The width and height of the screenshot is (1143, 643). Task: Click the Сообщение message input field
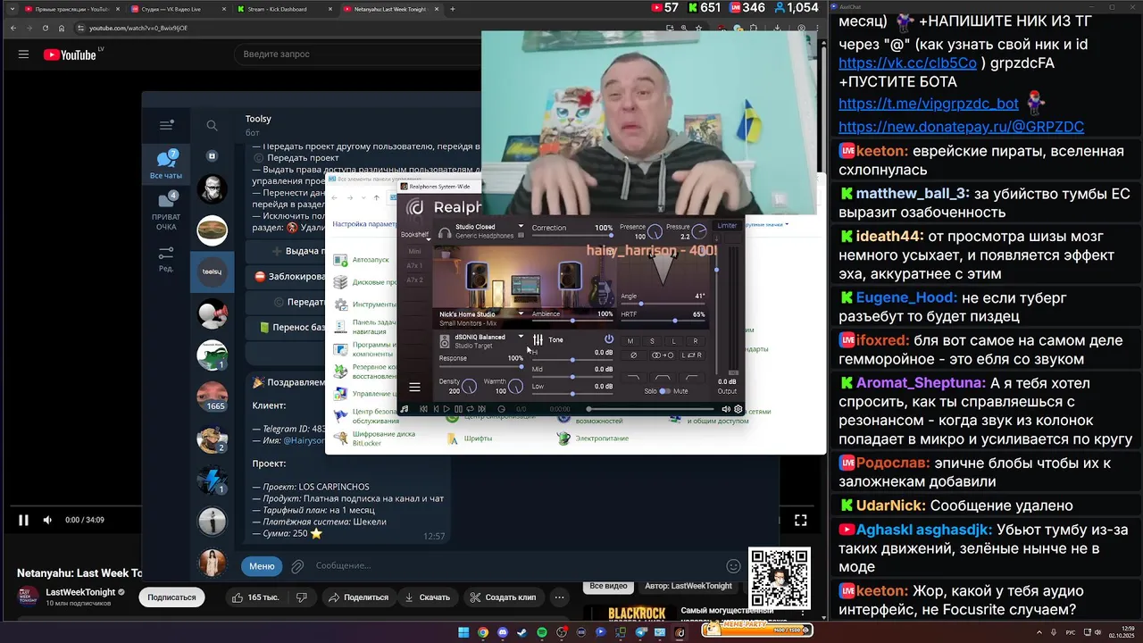(x=516, y=565)
